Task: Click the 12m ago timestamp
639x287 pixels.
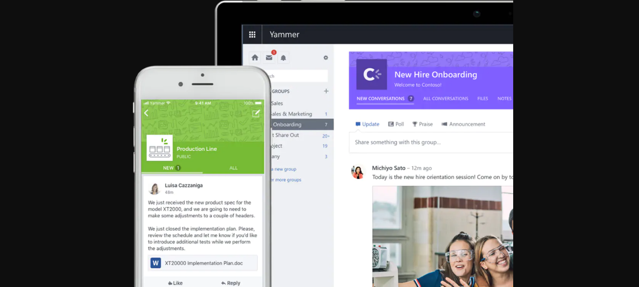Action: coord(421,168)
